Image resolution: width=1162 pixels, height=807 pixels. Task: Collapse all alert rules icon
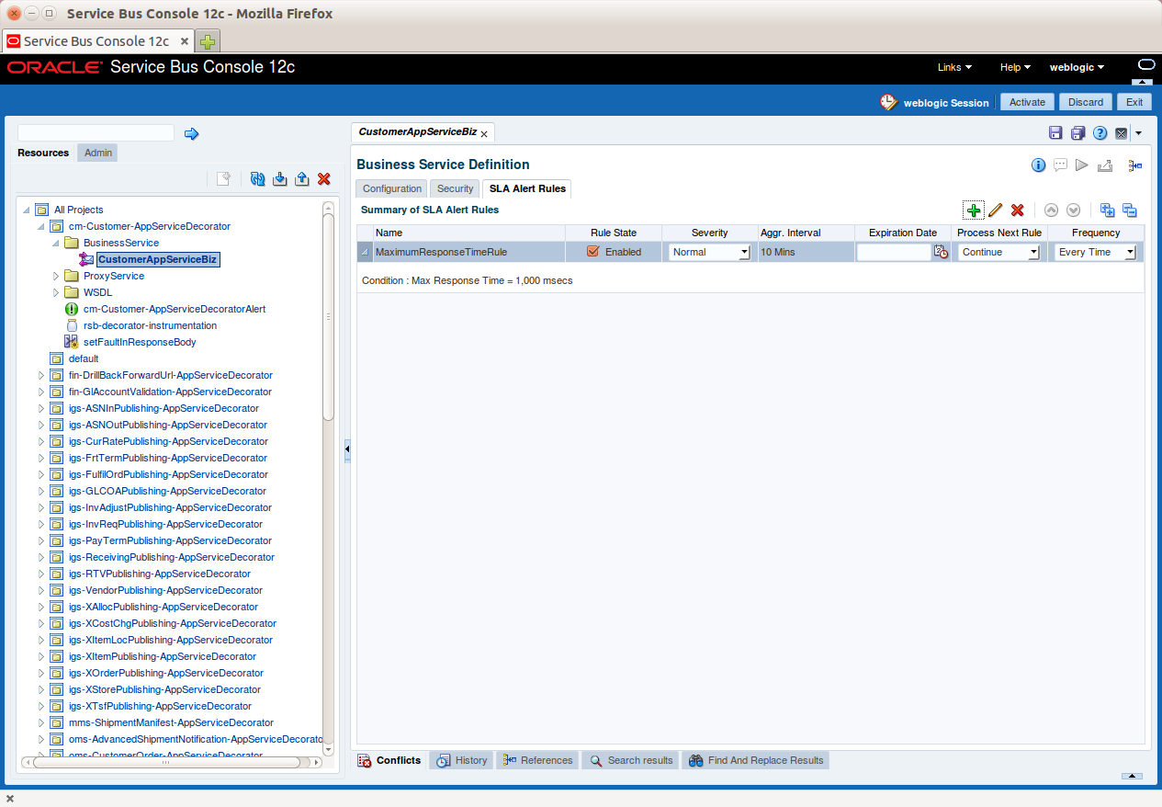click(x=1130, y=210)
